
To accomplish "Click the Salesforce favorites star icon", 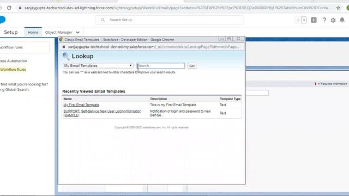I will [298, 20].
